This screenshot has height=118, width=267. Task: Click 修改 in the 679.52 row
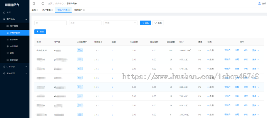(x=246, y=69)
